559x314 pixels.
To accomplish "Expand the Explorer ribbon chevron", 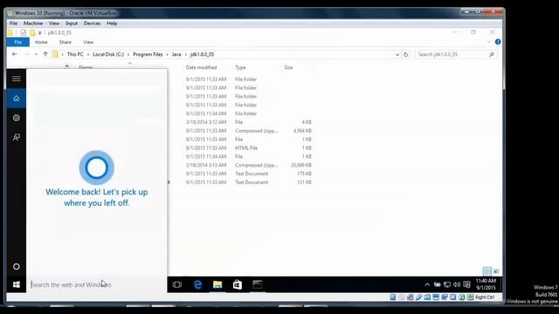I will [489, 42].
